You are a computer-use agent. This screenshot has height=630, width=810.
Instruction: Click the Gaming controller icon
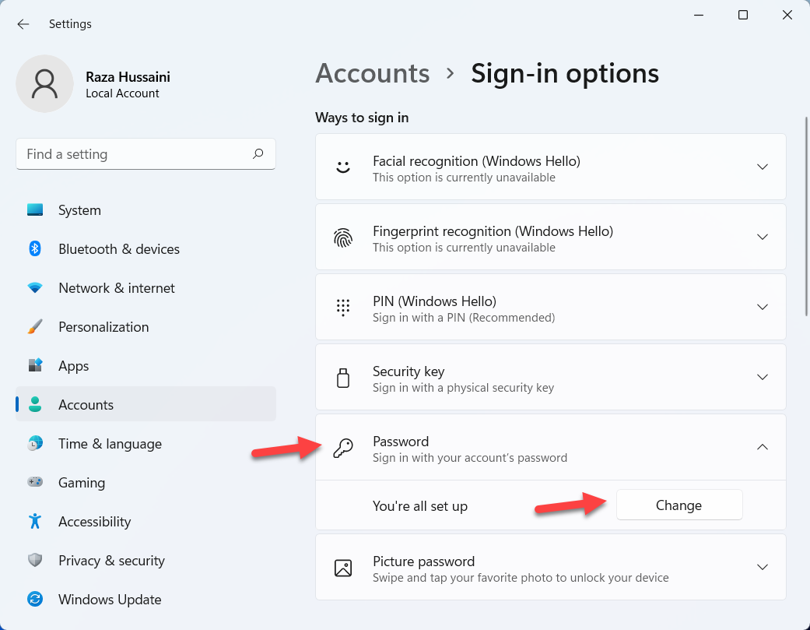[35, 483]
